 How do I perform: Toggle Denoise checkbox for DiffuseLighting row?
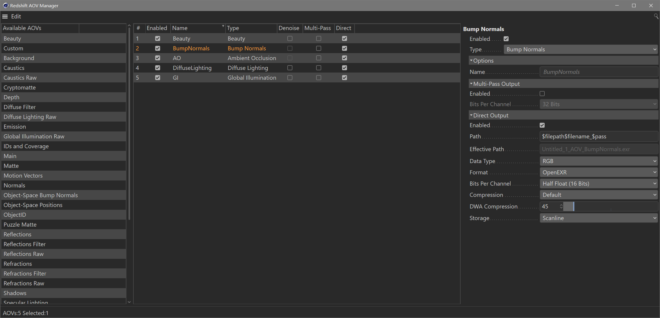pos(290,68)
